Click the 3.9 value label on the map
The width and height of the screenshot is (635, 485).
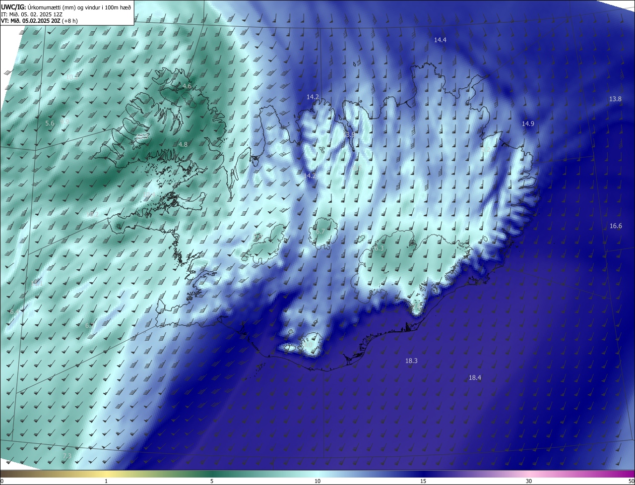tap(350, 134)
